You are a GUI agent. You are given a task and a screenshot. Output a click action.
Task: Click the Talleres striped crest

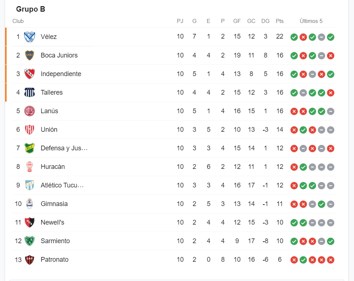click(30, 92)
